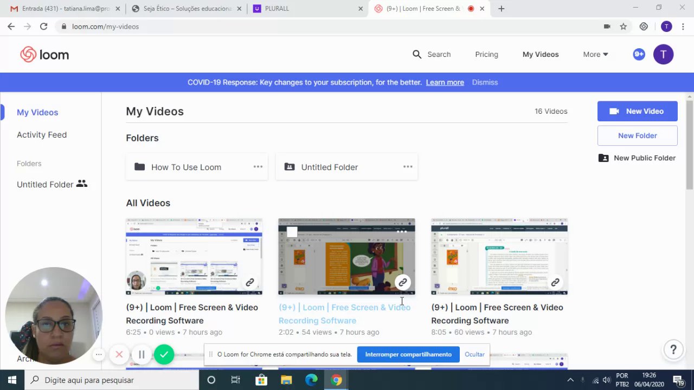Switch to Gmail Entrada tab

[64, 9]
